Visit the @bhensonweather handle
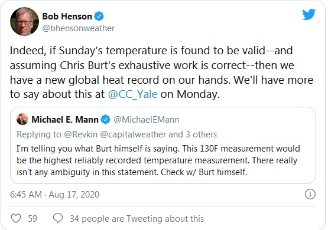The image size is (328, 230). pos(79,28)
